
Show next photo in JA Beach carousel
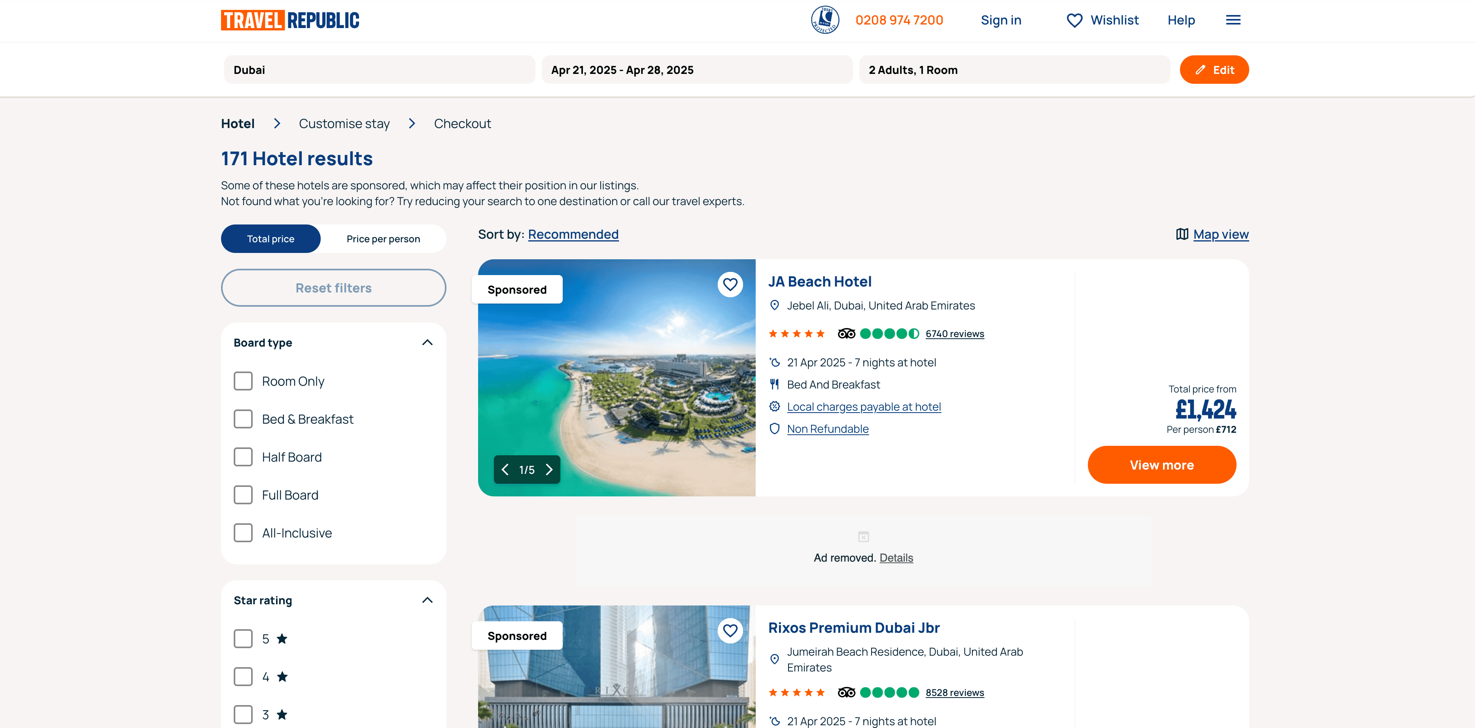tap(549, 470)
